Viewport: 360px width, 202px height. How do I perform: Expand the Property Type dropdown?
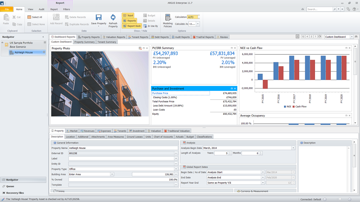[176, 169]
